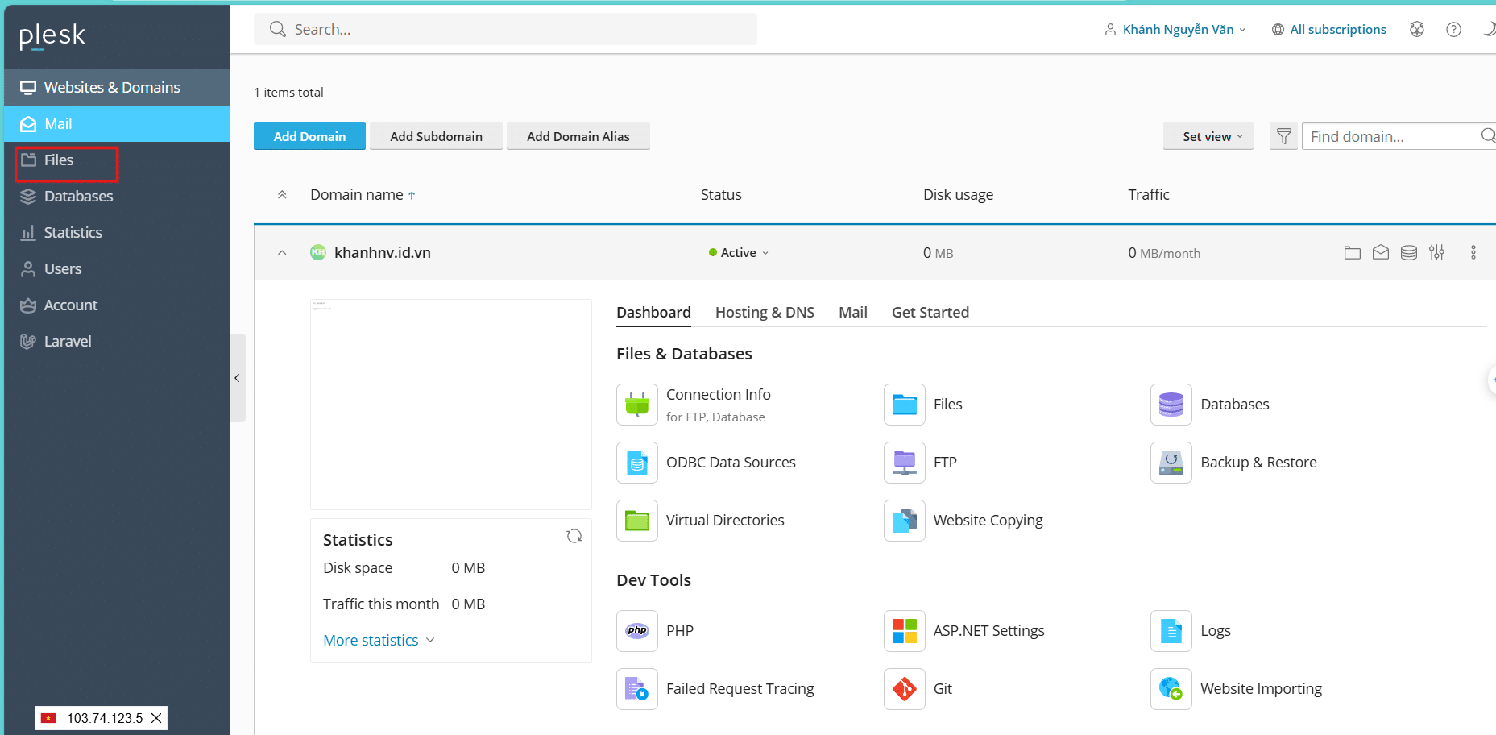
Task: Expand More statistics
Action: [378, 641]
